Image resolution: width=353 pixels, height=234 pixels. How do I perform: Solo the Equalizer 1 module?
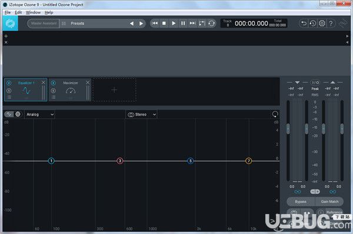(x=9, y=91)
